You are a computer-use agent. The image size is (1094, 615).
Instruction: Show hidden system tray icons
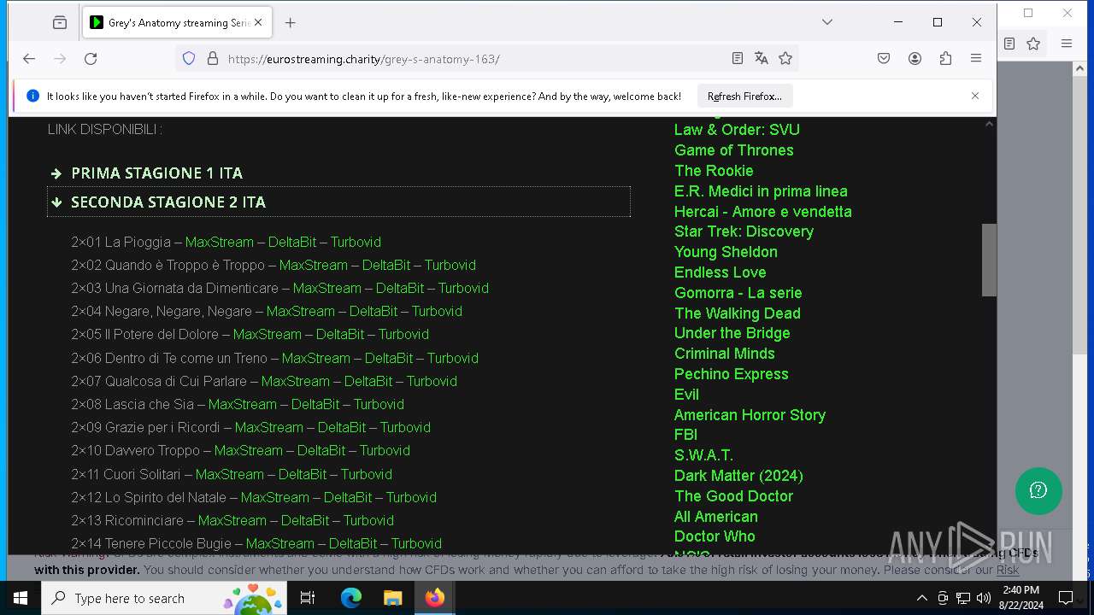(921, 598)
